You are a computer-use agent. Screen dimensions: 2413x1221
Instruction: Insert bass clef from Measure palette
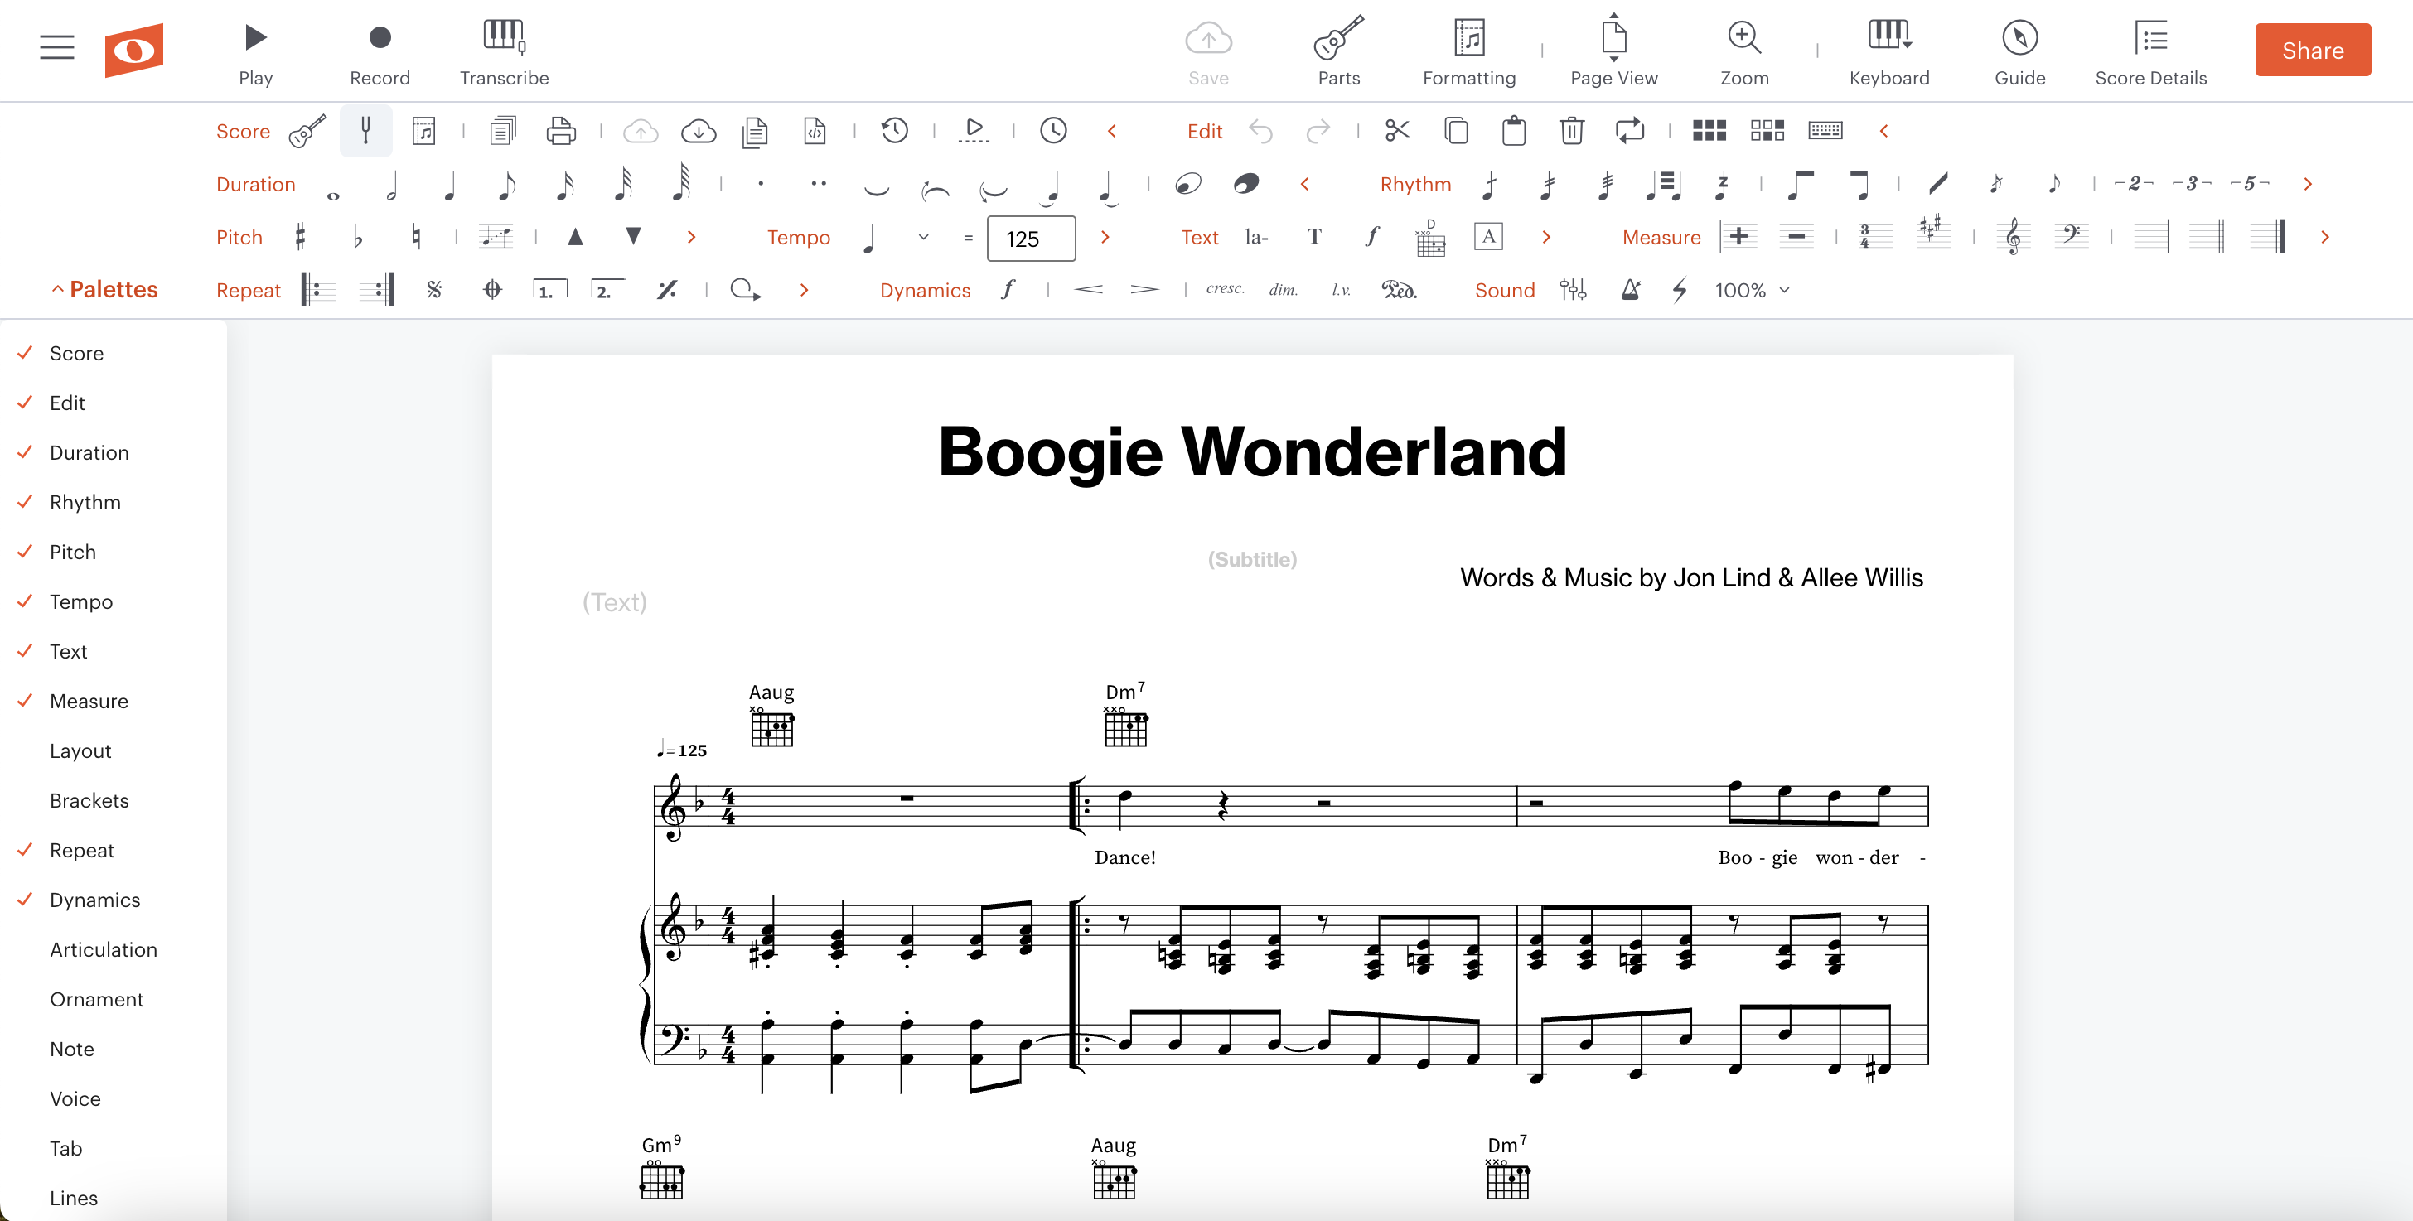(2071, 236)
